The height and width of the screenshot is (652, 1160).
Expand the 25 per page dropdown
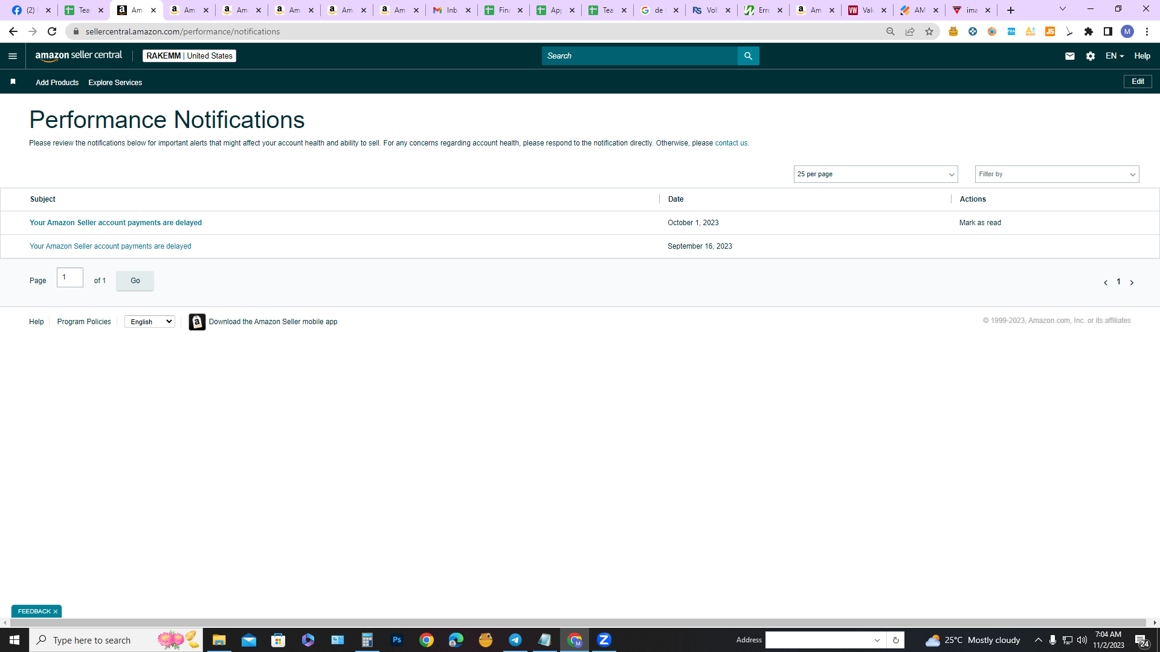pyautogui.click(x=875, y=174)
